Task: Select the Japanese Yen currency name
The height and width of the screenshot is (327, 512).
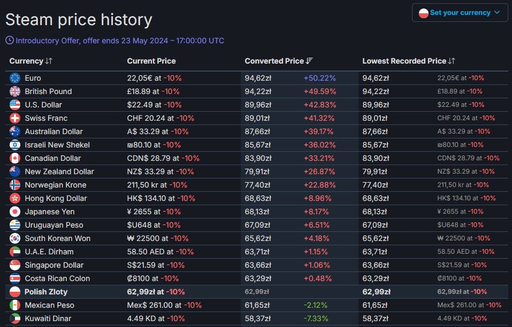Action: (x=50, y=212)
